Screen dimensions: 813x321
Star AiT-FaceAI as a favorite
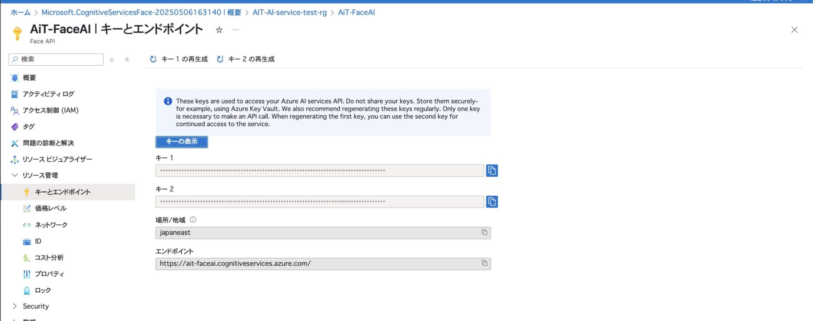point(219,30)
